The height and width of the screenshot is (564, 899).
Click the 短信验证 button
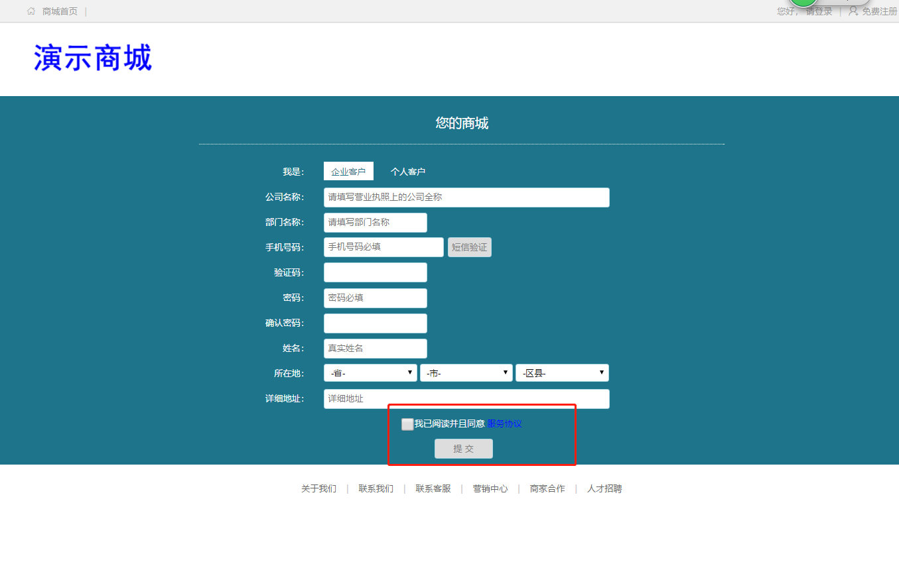[x=470, y=247]
